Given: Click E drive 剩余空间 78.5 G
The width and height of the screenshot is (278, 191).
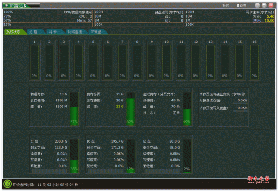Looking at the screenshot, I should point(161,148).
